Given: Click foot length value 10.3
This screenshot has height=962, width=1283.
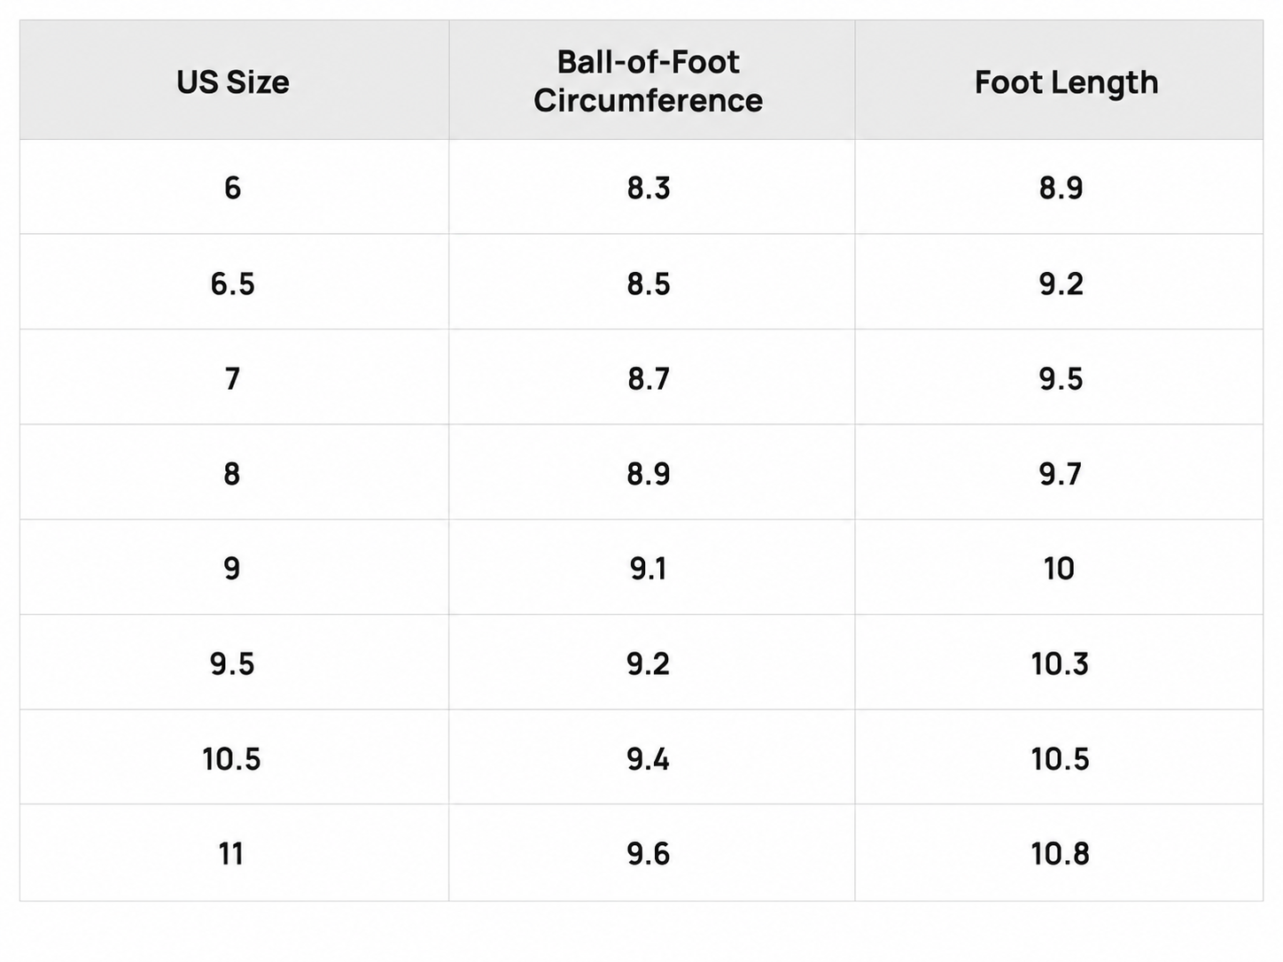Looking at the screenshot, I should coord(1060,663).
